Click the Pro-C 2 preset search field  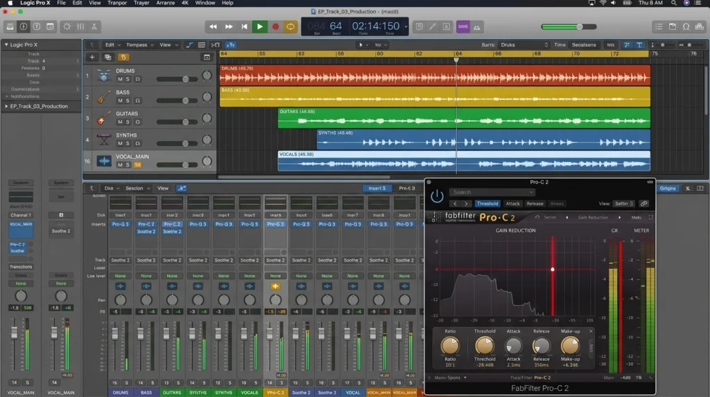coord(492,192)
